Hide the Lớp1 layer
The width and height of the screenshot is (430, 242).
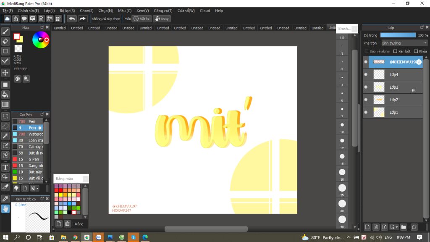[366, 112]
